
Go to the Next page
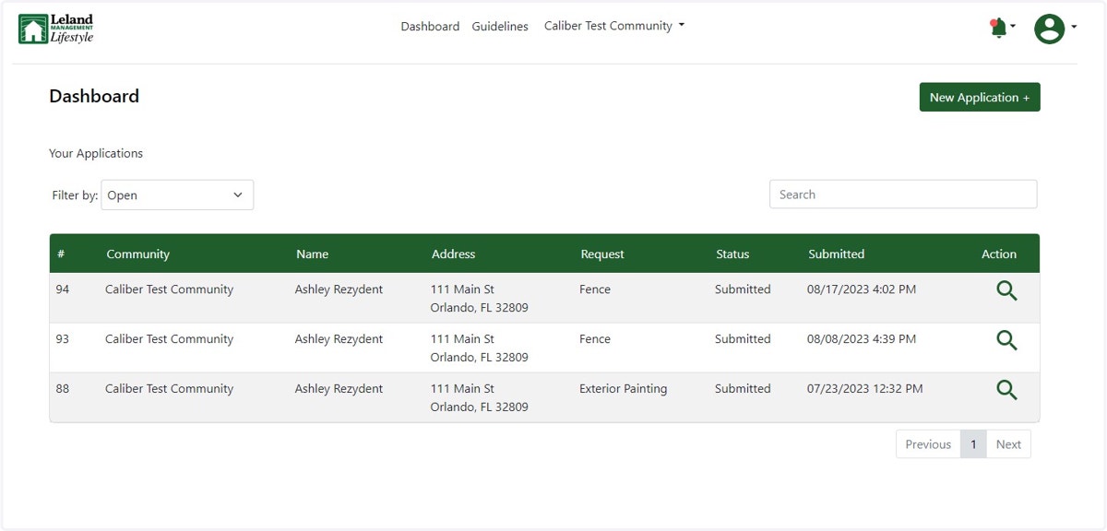coord(1008,444)
